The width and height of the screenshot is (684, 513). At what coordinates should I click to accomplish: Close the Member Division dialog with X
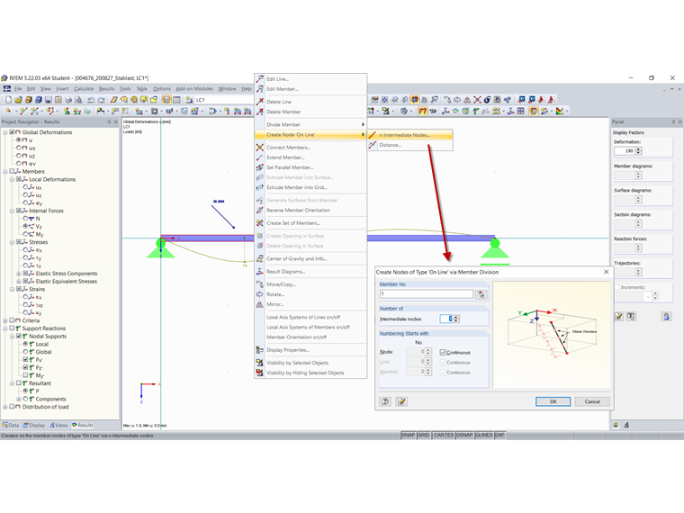click(606, 272)
